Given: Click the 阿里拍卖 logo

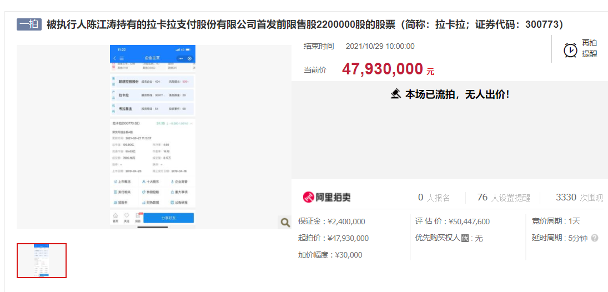Looking at the screenshot, I should [327, 198].
